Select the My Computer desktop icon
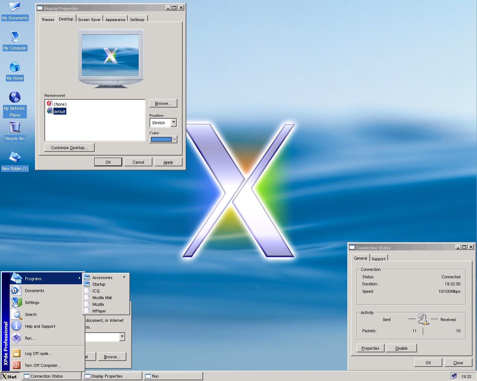 tap(15, 41)
